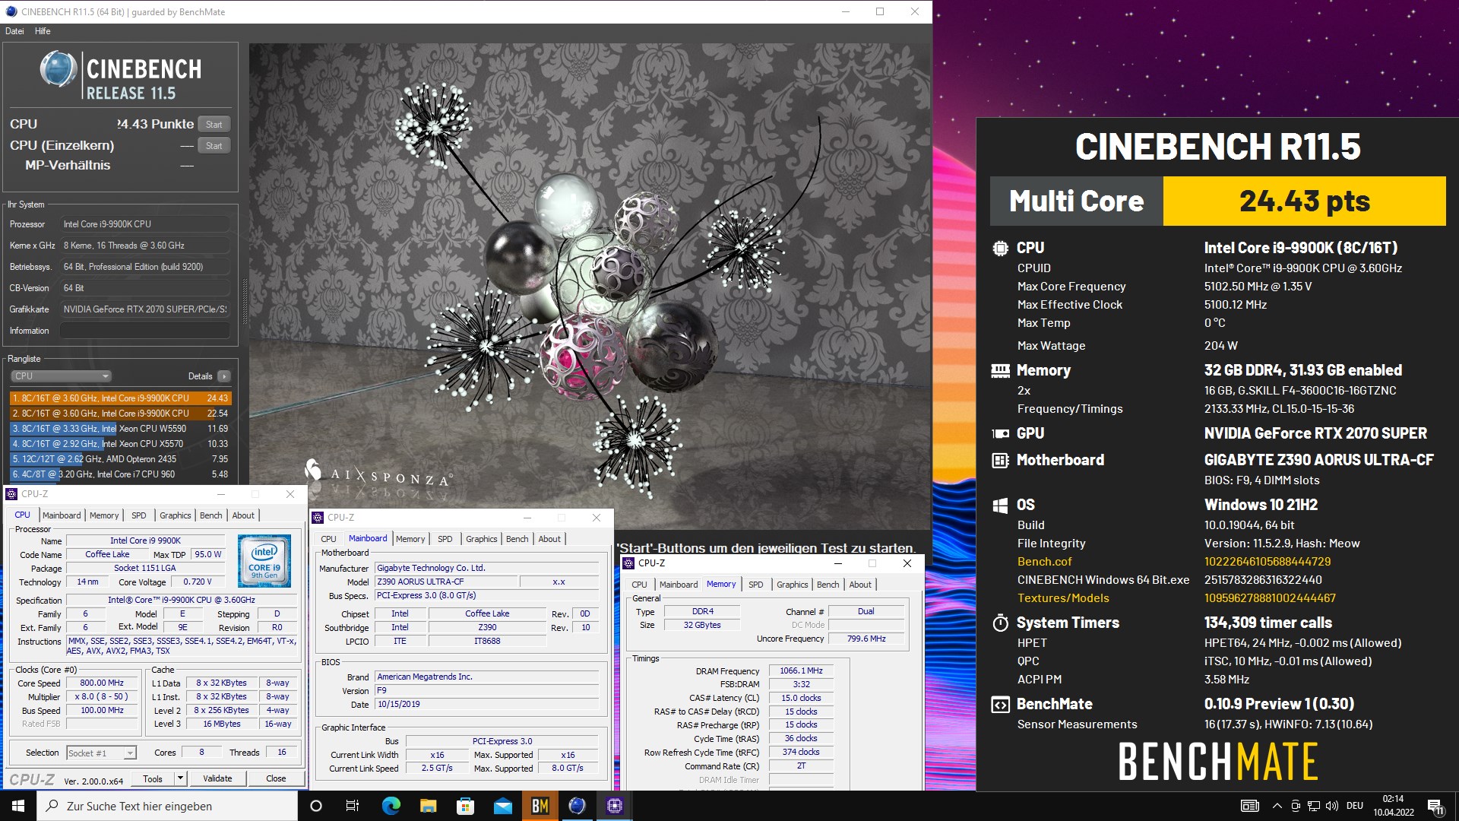
Task: Click the CPU-Z Memory window title icon
Action: [628, 563]
